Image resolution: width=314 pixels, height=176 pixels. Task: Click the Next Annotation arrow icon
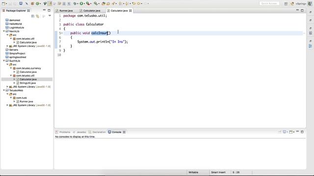pyautogui.click(x=120, y=3)
